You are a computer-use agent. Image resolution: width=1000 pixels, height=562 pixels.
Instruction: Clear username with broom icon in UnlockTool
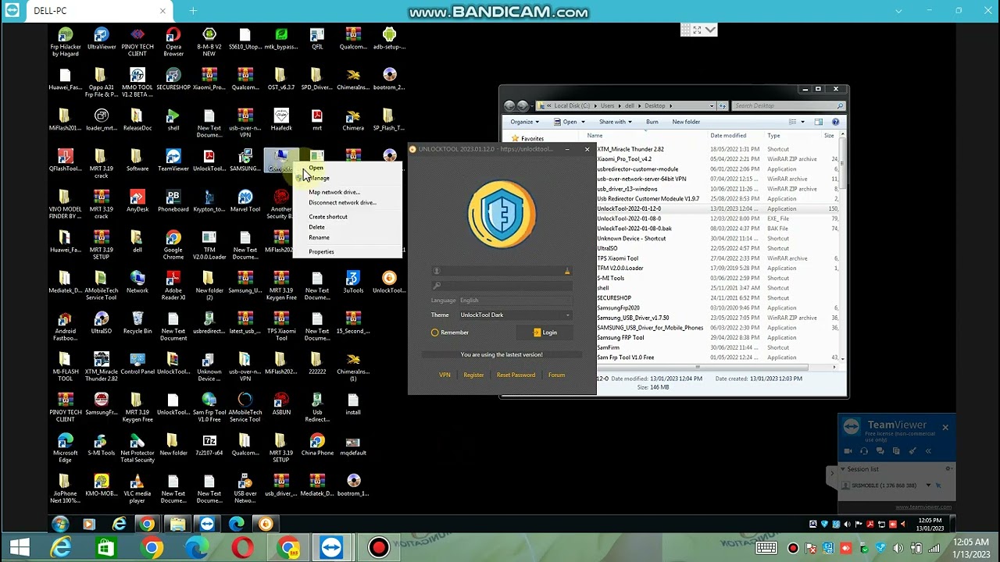(567, 271)
